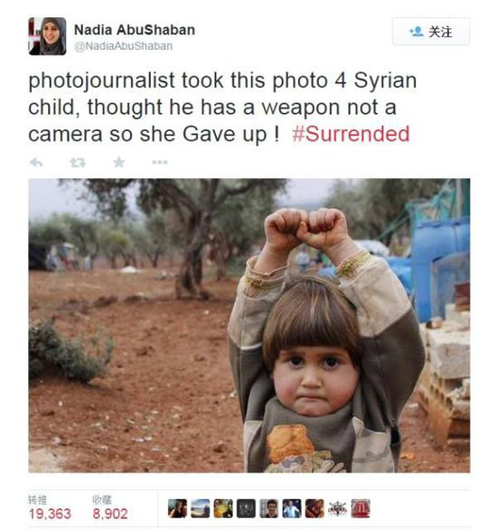Enlarge the attached child photo

249,326
